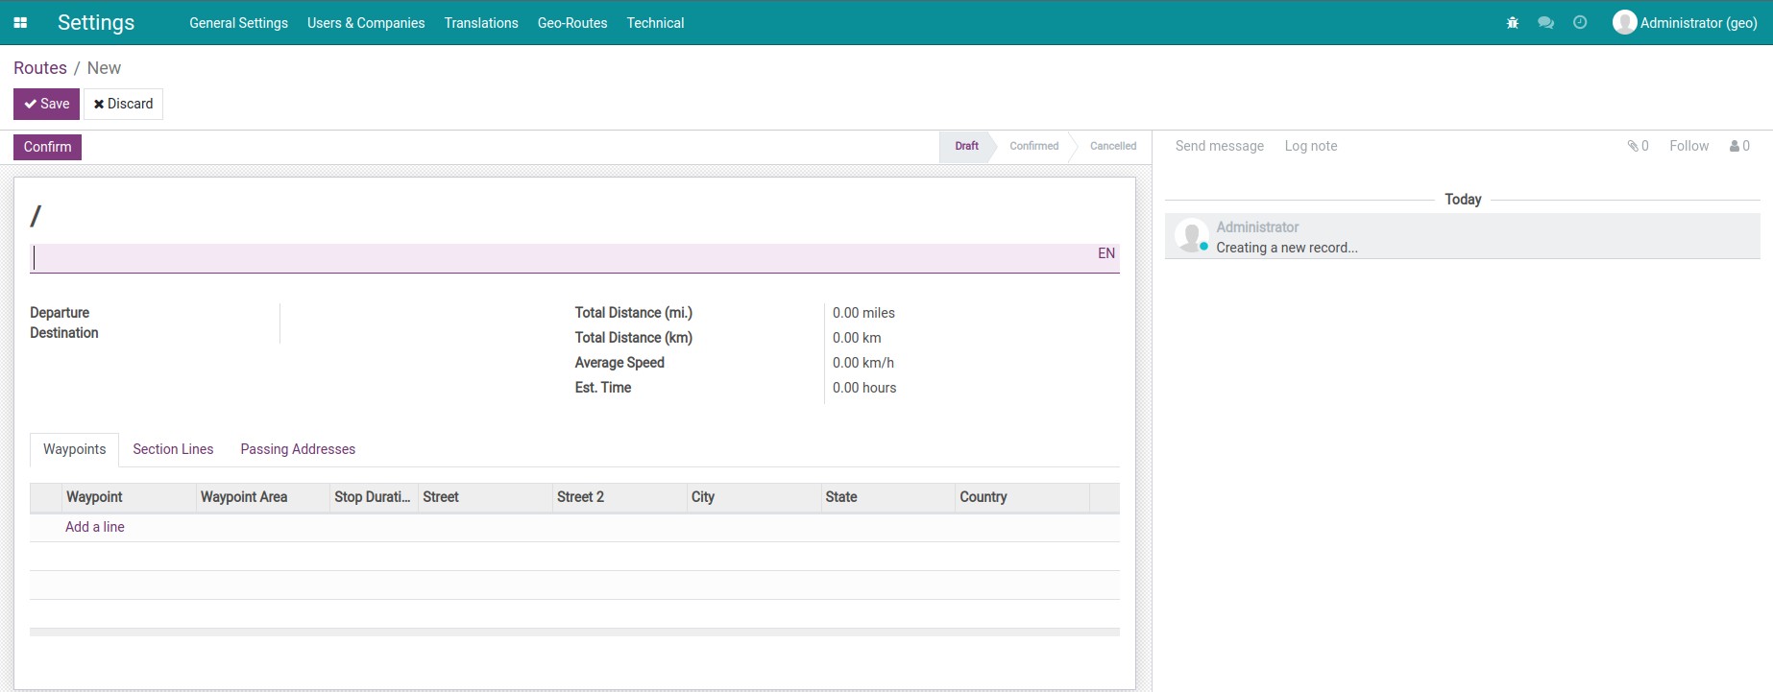Open the Geo-Routes menu
Image resolution: width=1773 pixels, height=692 pixels.
pos(572,23)
